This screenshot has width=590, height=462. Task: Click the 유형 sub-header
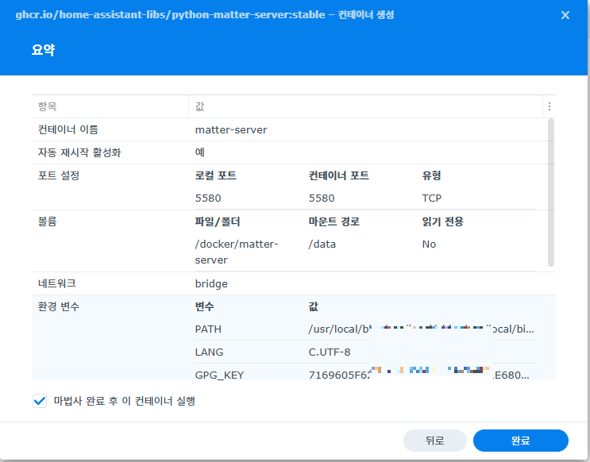coord(431,175)
